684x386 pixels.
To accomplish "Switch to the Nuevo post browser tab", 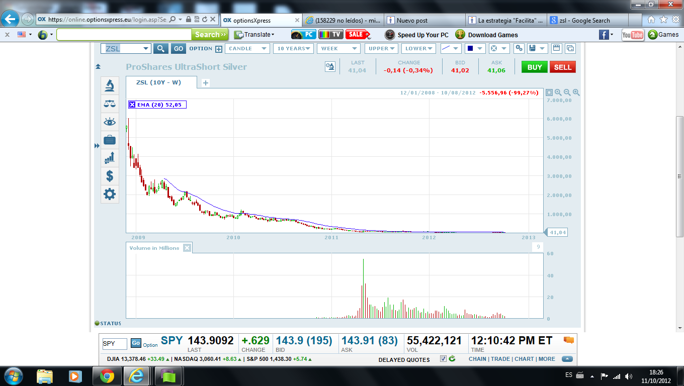I will (x=425, y=21).
